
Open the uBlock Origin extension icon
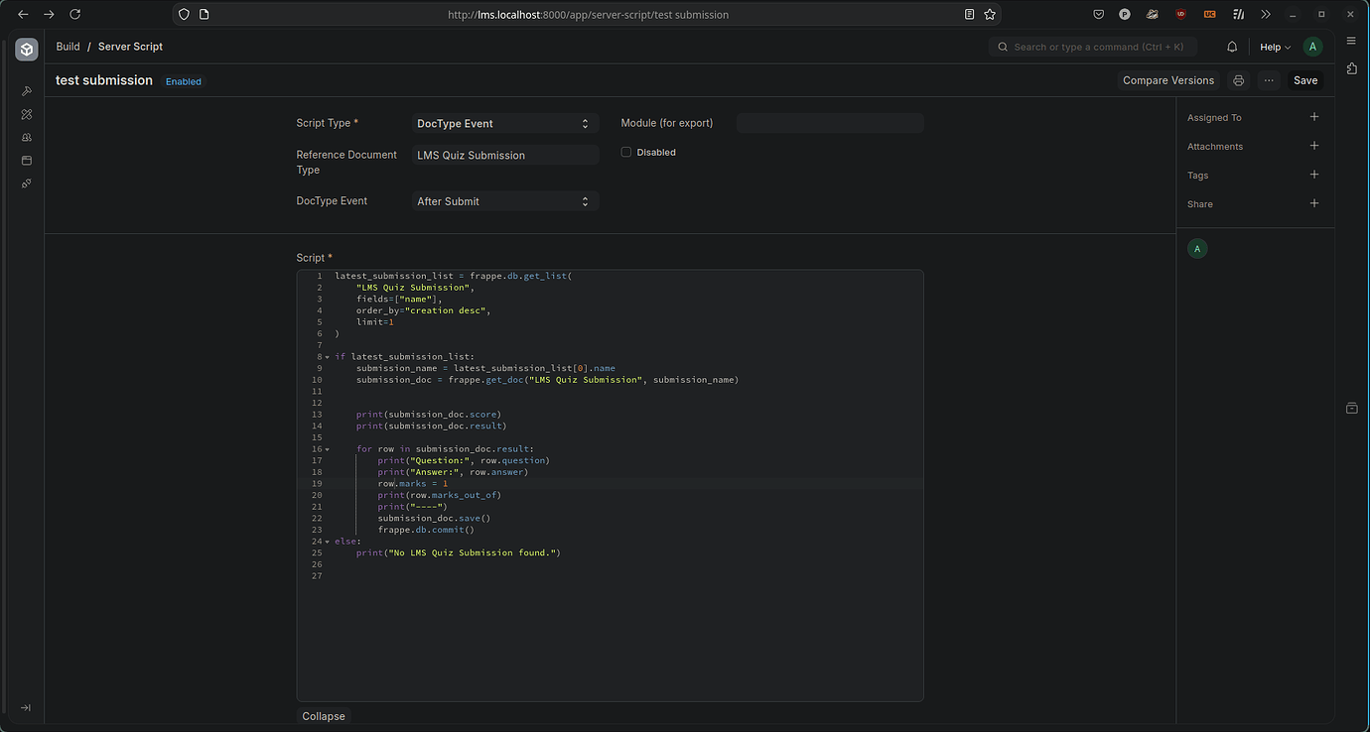pyautogui.click(x=1180, y=15)
